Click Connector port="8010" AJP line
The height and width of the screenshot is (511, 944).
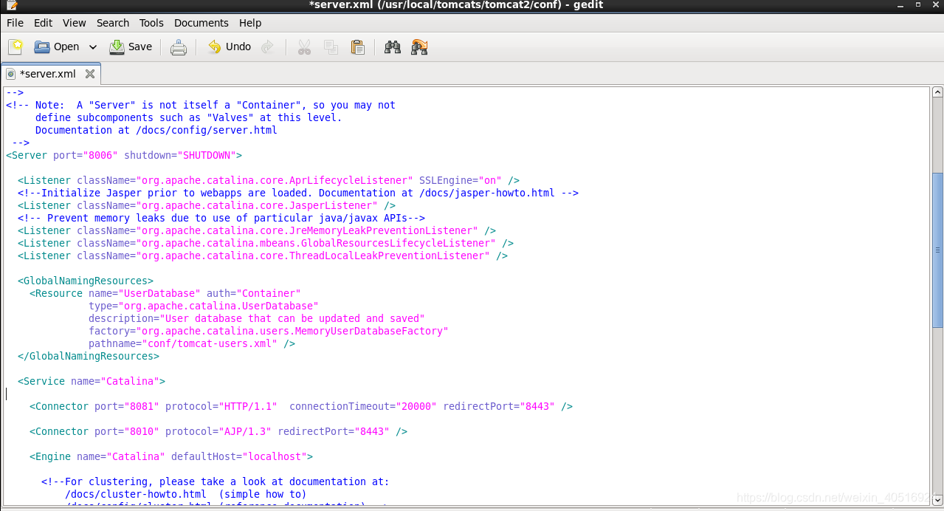pos(218,431)
